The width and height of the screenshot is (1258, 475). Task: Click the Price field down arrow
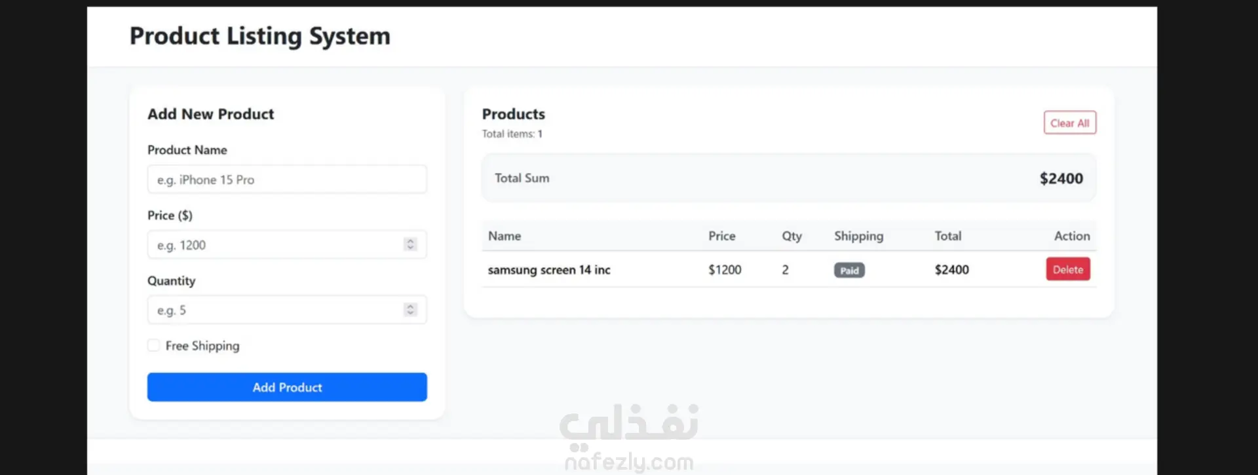point(411,248)
